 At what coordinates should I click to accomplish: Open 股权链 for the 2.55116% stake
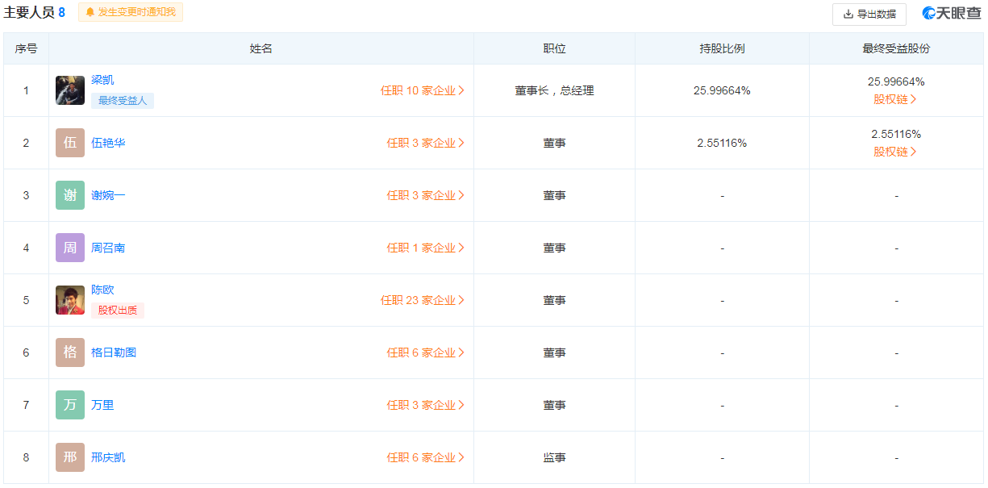[895, 152]
